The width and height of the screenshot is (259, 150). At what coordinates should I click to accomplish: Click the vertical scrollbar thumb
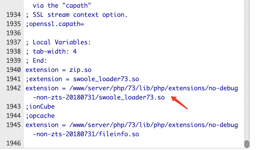click(247, 144)
